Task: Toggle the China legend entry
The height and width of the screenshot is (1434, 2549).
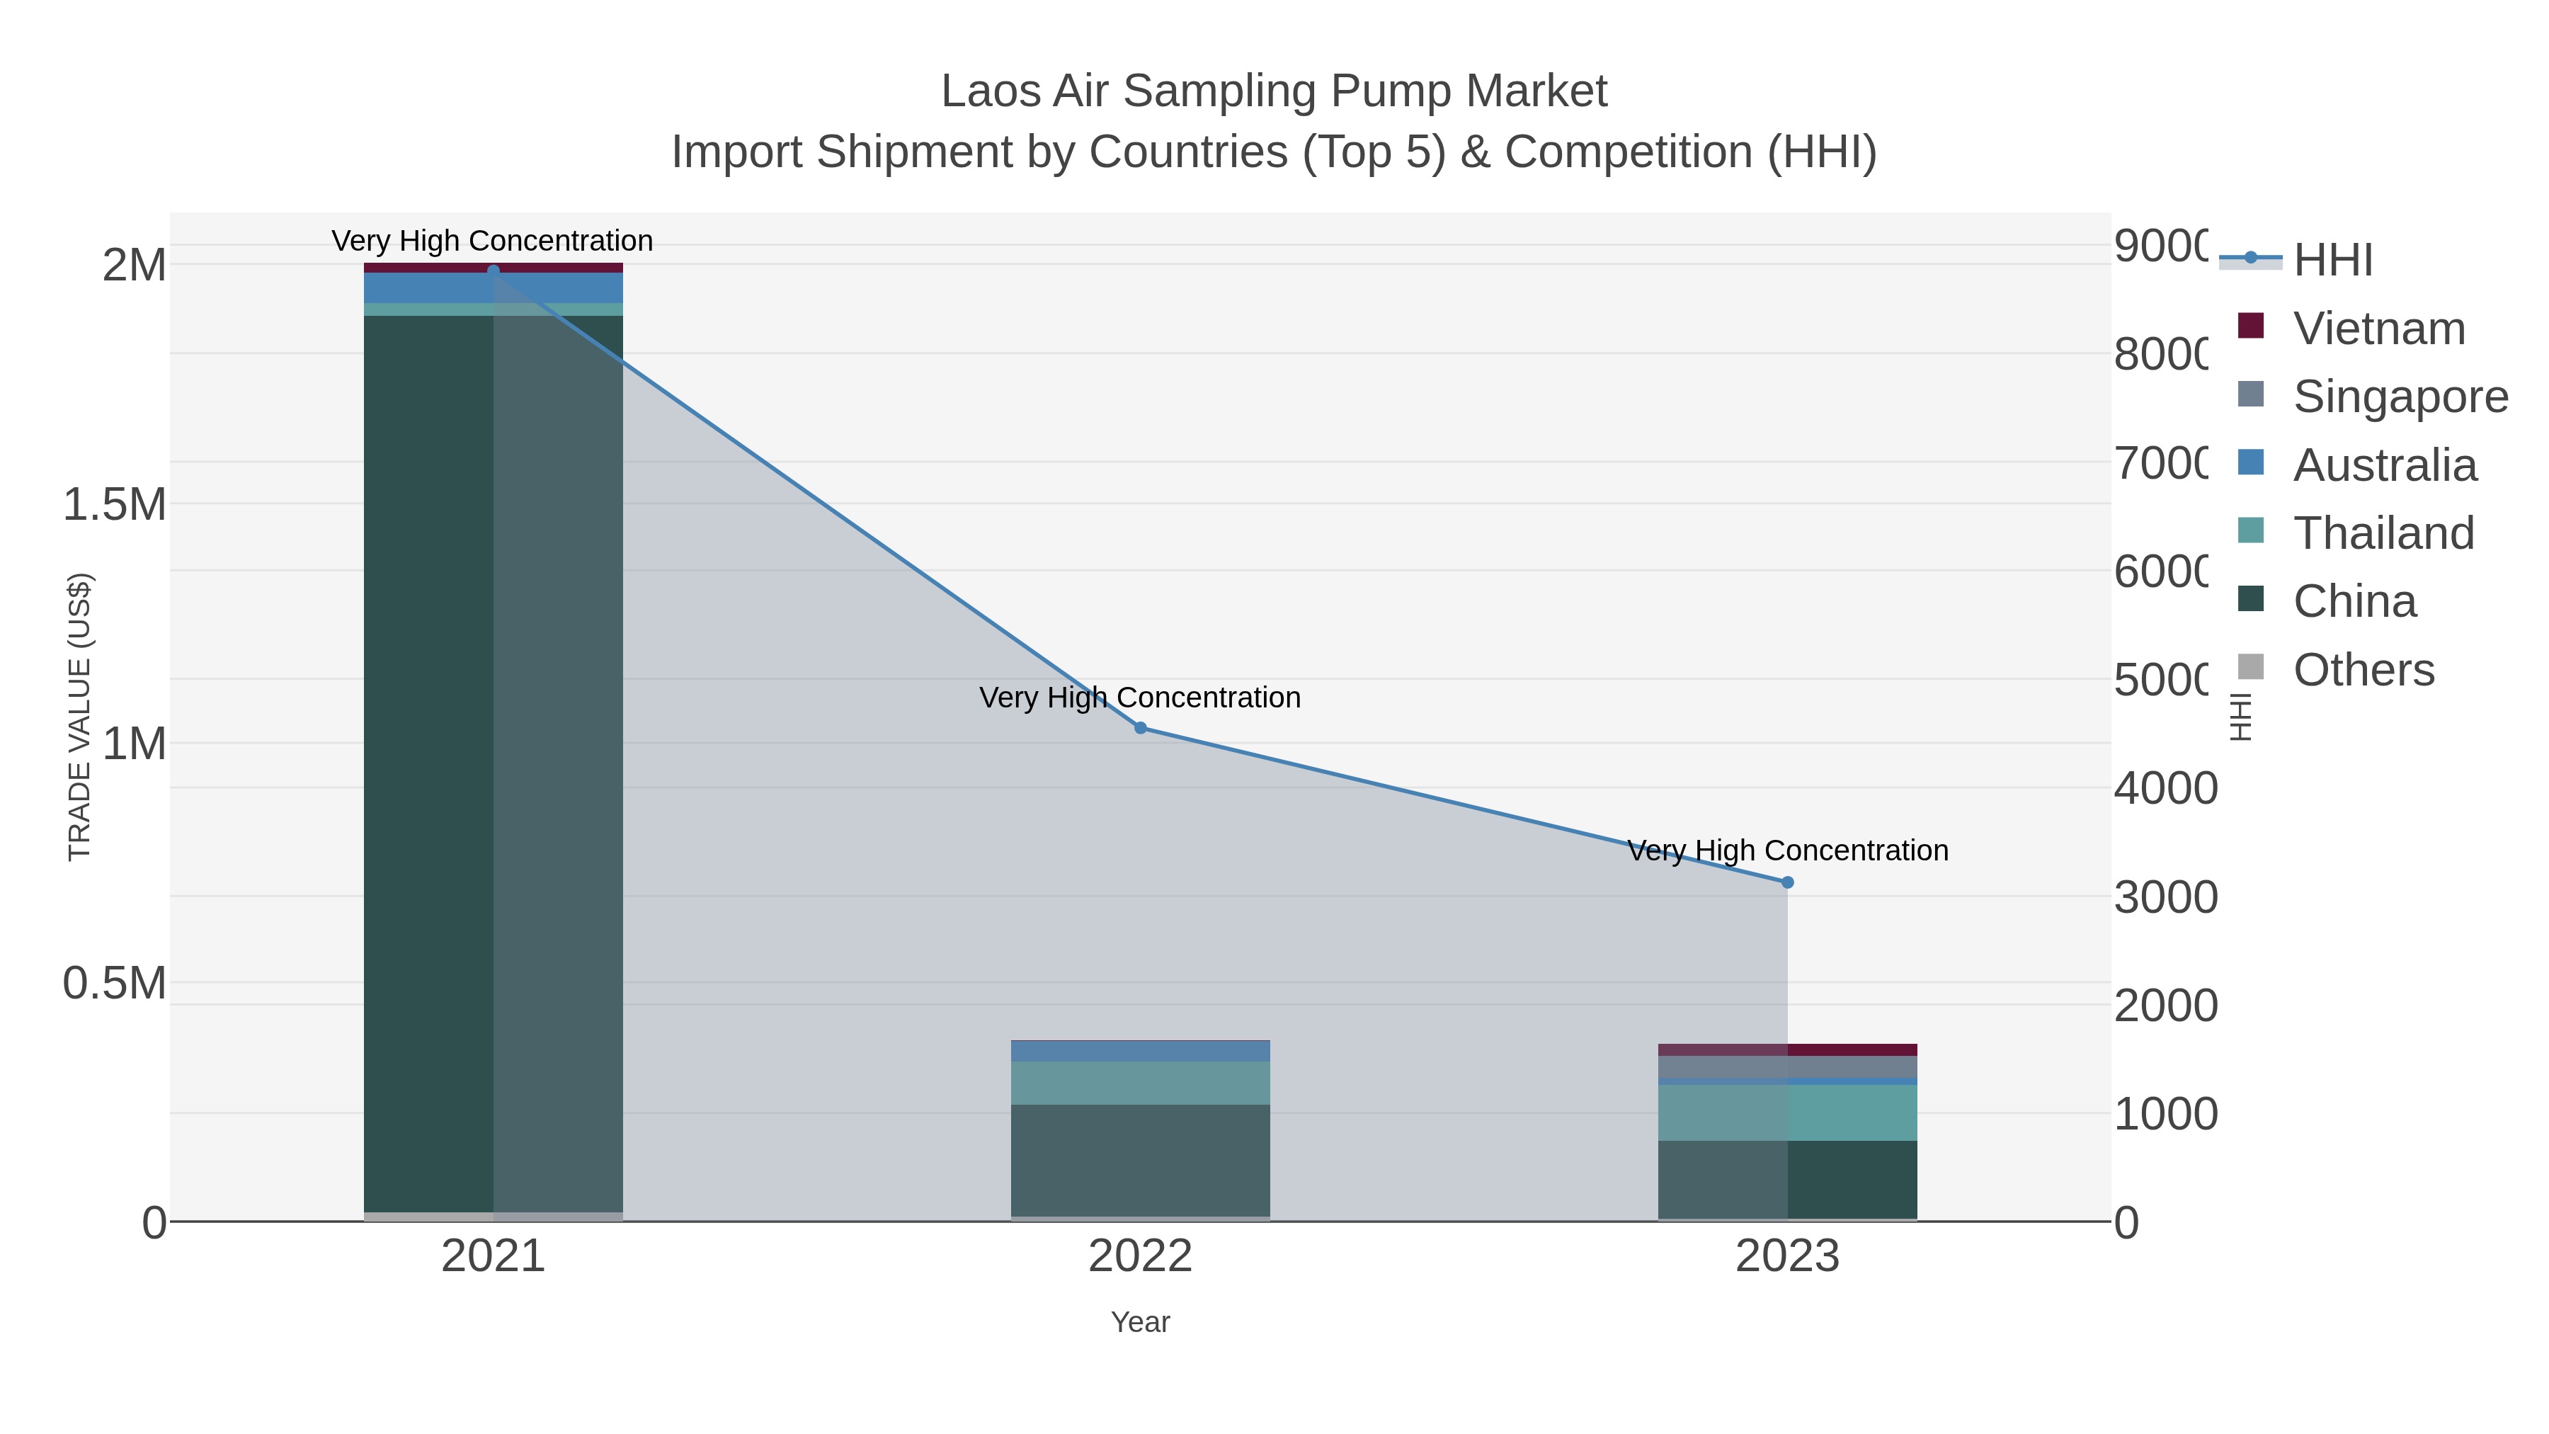Action: coord(2327,601)
